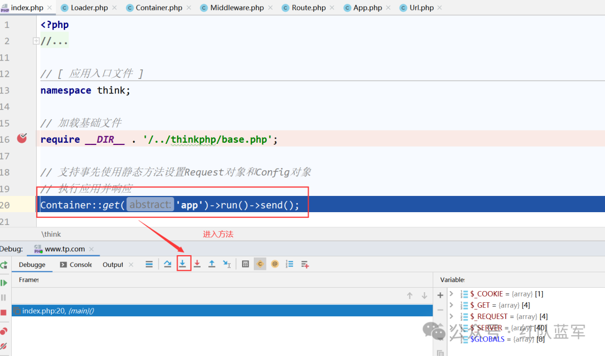The image size is (605, 356).
Task: Expand the $_REQUEST variable node
Action: click(x=452, y=316)
